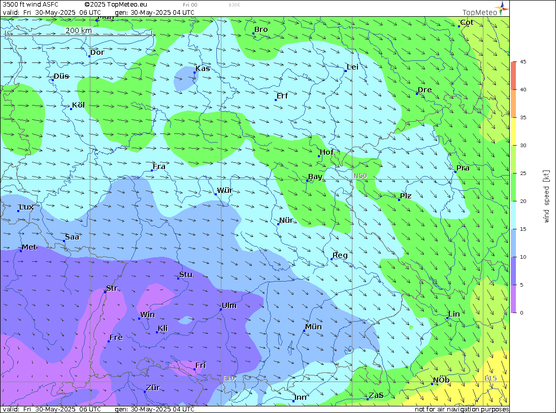Pick the Plz city label
Viewport: 556px width, 413px height.
click(x=406, y=196)
